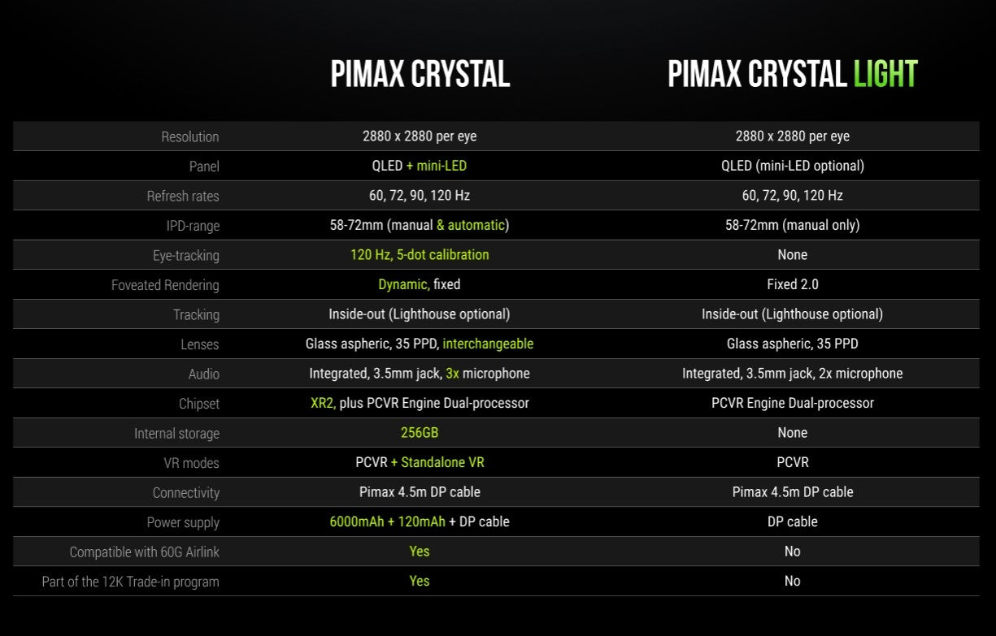
Task: Click the 'QLED (mini-LED optional)' cell
Action: tap(792, 166)
